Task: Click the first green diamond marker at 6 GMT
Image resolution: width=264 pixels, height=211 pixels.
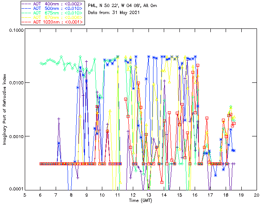Action: pyautogui.click(x=41, y=63)
